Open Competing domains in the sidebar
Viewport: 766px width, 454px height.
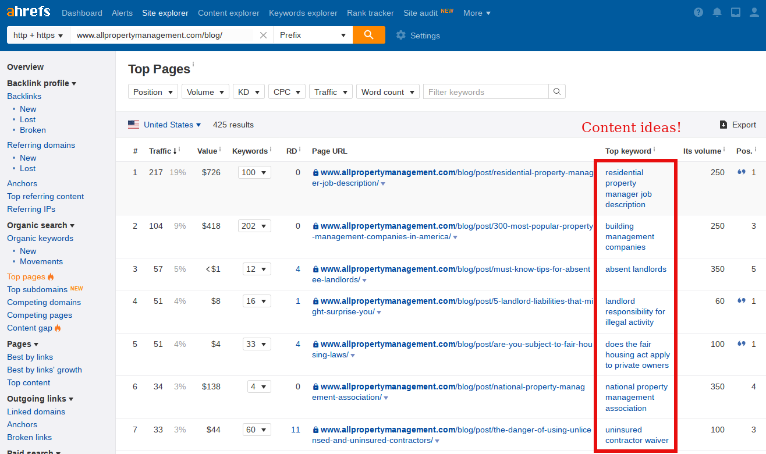[44, 302]
